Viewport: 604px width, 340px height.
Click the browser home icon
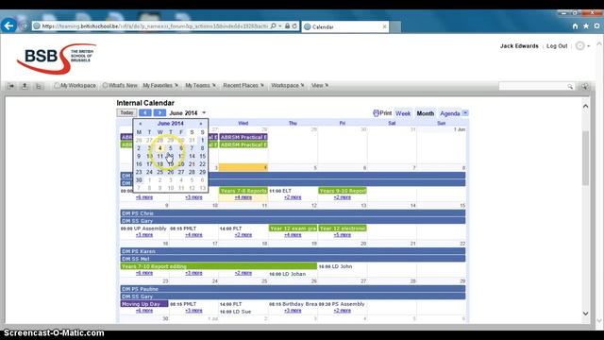[575, 26]
